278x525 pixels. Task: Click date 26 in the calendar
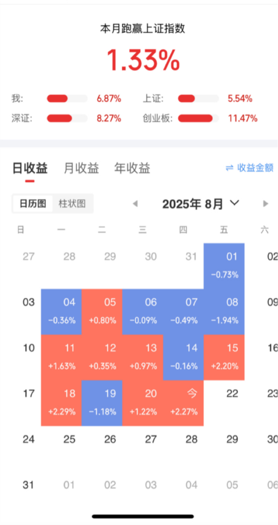coord(110,439)
